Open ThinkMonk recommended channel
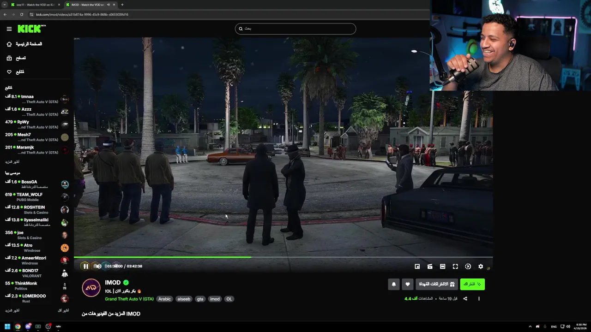The height and width of the screenshot is (332, 591). pos(37,285)
